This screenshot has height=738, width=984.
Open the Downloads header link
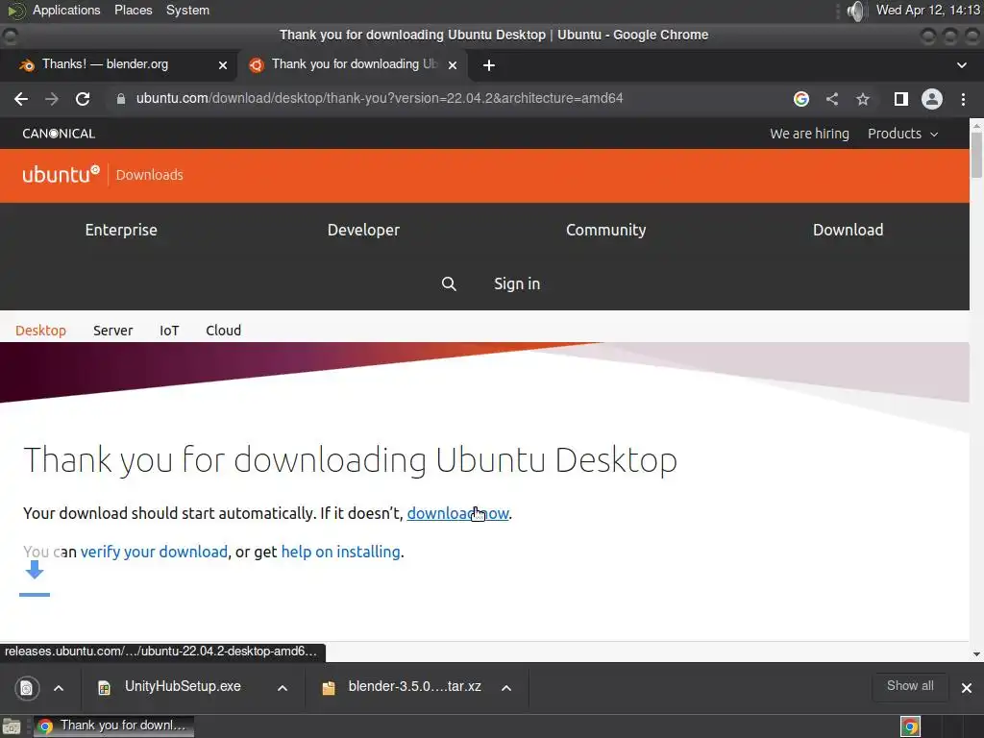(149, 175)
